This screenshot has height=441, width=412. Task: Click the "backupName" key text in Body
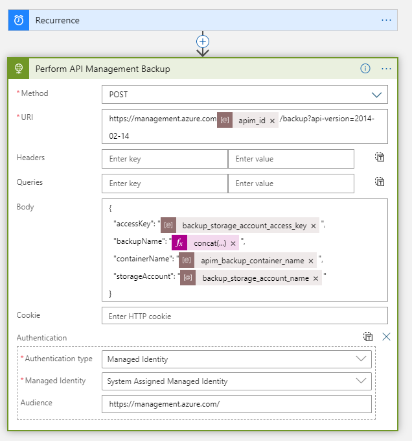pyautogui.click(x=140, y=241)
